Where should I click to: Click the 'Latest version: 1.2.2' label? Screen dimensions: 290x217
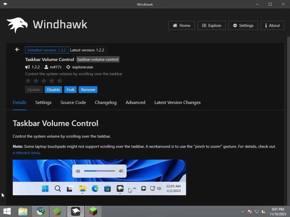pos(87,50)
